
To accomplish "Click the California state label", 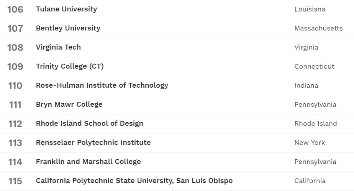I will [x=310, y=181].
